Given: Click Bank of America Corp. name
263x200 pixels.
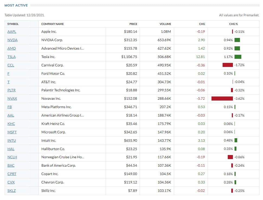Looking at the screenshot, I should (x=59, y=165).
